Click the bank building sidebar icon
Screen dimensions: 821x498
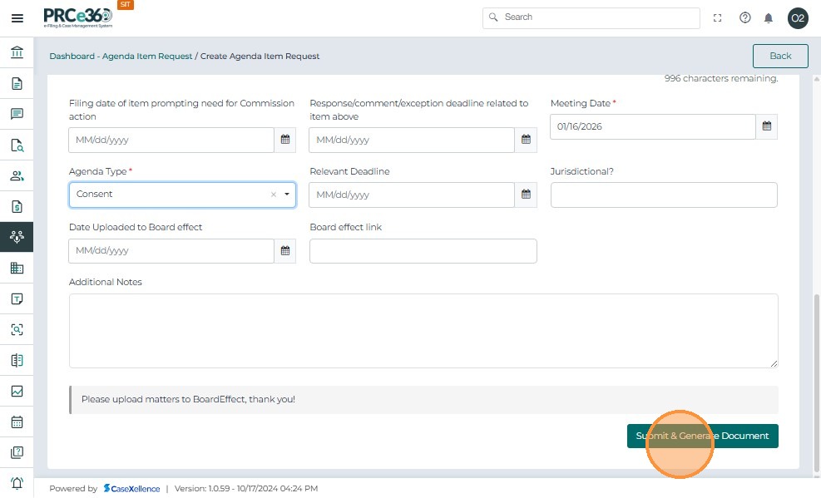tap(17, 53)
